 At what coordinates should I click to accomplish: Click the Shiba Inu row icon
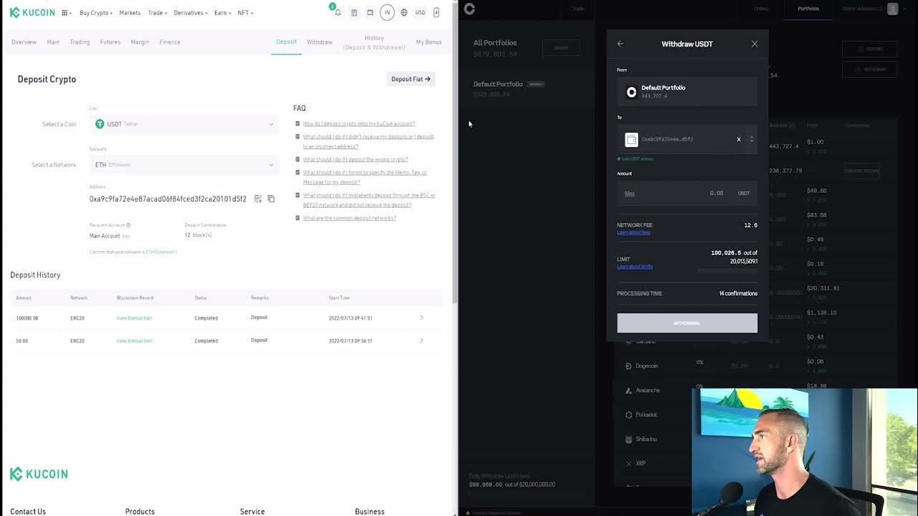point(629,439)
